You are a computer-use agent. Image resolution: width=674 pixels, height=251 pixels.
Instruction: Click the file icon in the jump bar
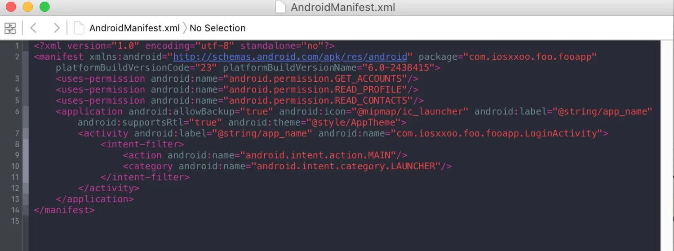(79, 28)
